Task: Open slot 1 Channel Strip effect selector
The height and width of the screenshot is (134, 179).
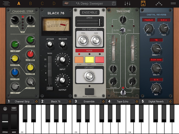Action: (22, 101)
